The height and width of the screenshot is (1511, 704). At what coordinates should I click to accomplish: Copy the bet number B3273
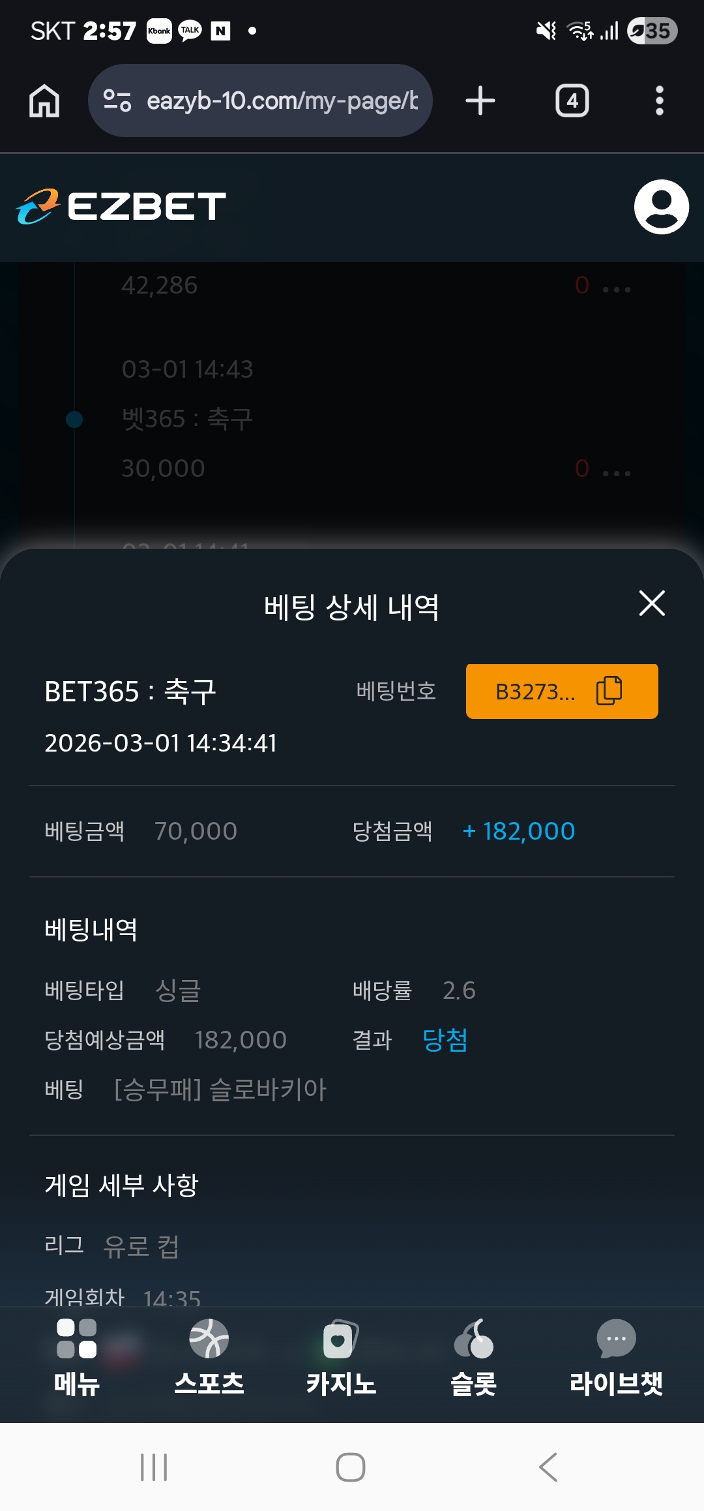[609, 691]
